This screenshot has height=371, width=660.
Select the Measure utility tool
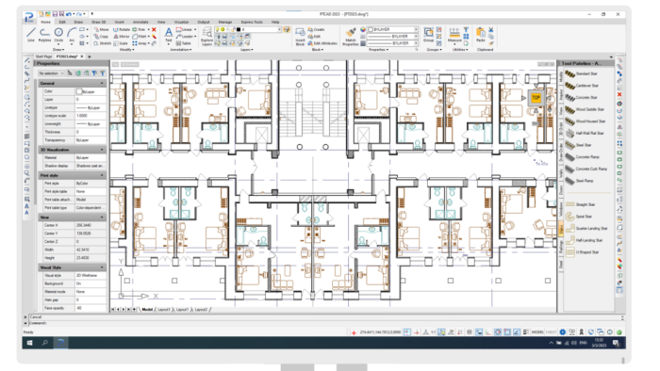[x=454, y=35]
